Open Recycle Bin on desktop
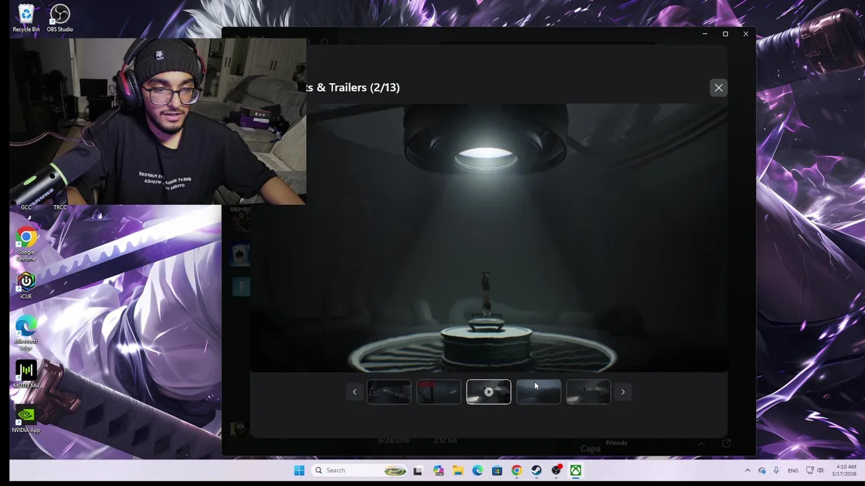 point(26,18)
